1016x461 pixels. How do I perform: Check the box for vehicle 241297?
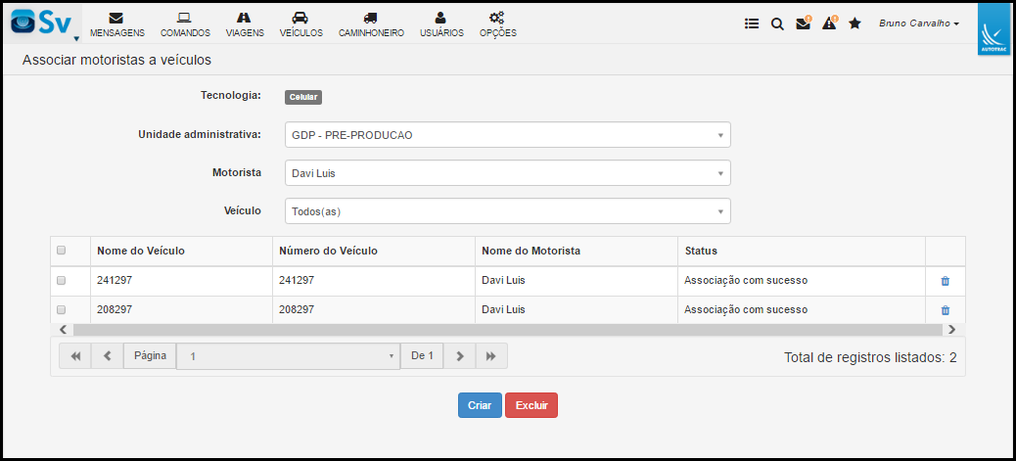coord(62,281)
